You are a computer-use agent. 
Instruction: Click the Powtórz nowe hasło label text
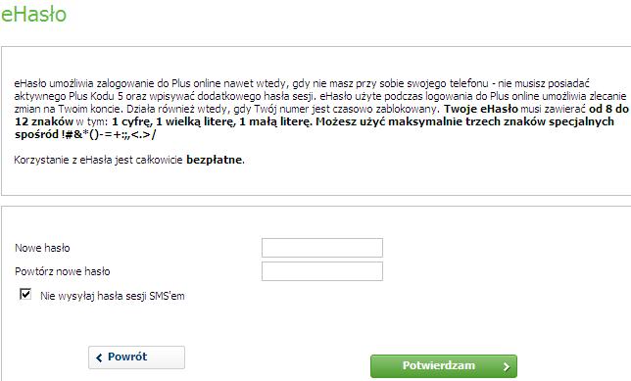click(63, 271)
